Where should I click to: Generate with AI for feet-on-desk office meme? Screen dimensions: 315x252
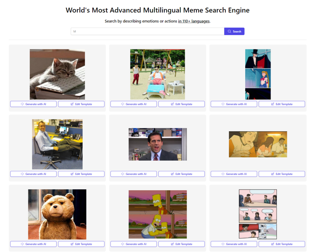point(33,174)
